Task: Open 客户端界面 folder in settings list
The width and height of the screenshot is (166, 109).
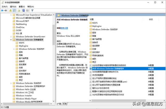Action: coord(97,39)
